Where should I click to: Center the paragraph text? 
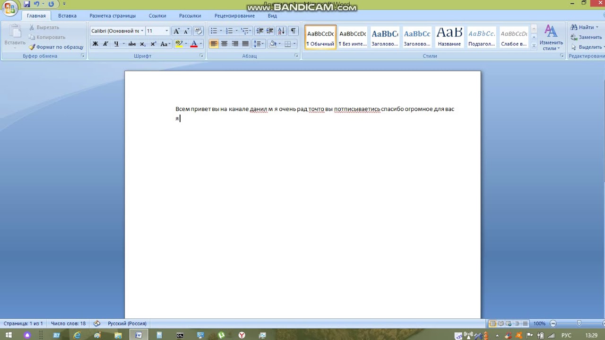225,44
